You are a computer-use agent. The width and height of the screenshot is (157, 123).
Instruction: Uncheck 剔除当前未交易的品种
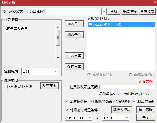[x=91, y=102]
